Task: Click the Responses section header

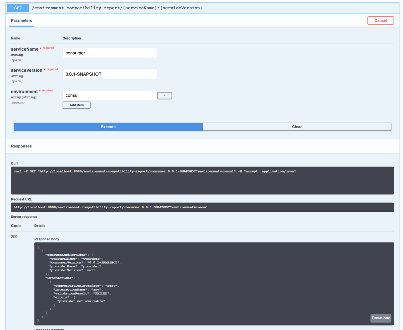Action: pyautogui.click(x=21, y=146)
